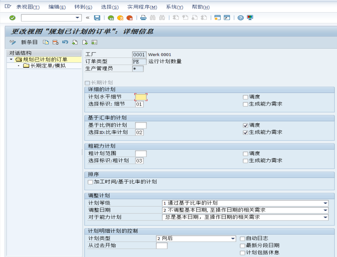Open Help with the question mark icon
This screenshot has height=257, width=337.
(x=240, y=18)
